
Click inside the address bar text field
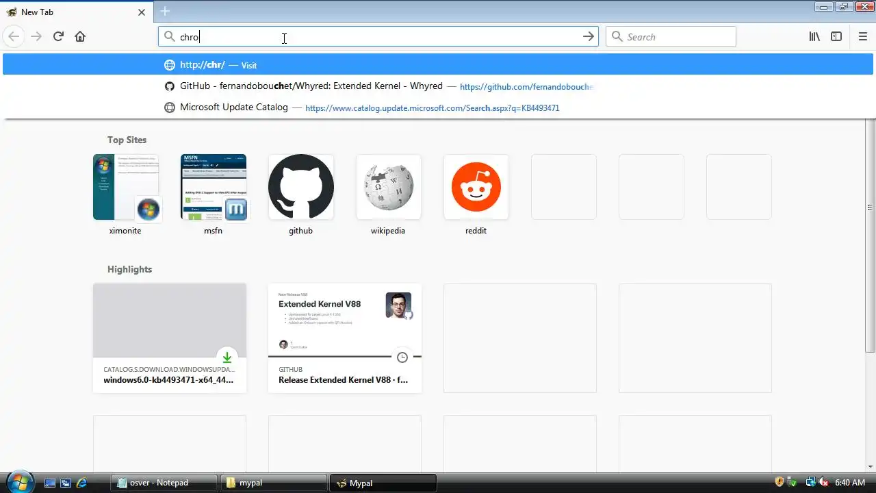click(x=378, y=37)
